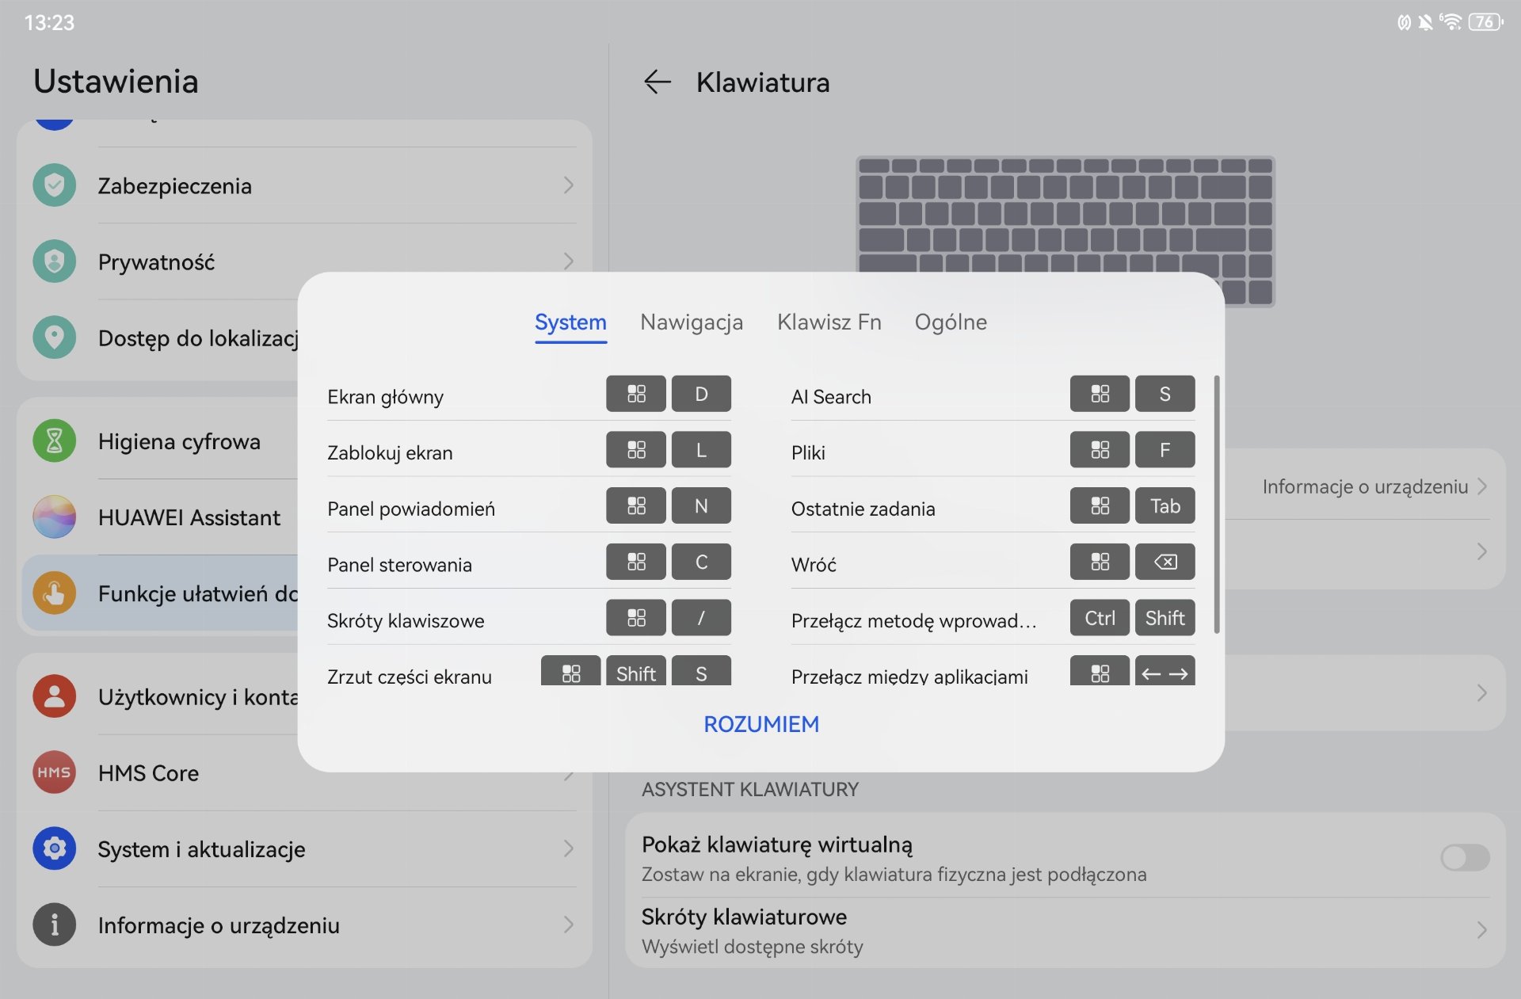
Task: Open Zabezpieczenia via its shield icon
Action: pos(54,185)
